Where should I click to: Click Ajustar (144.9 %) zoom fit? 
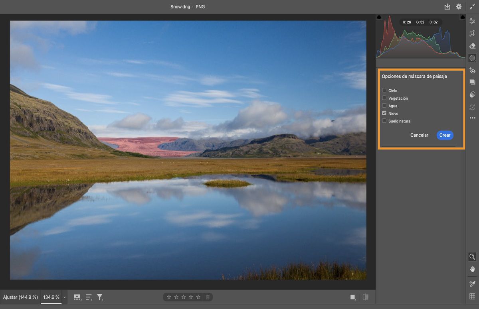pyautogui.click(x=20, y=297)
